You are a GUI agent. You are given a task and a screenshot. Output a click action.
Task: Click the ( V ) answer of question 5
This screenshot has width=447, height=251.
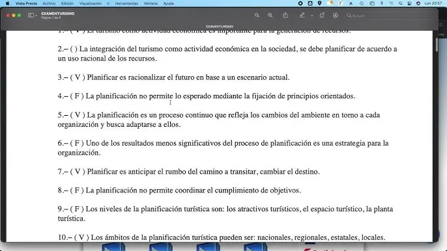pyautogui.click(x=78, y=115)
